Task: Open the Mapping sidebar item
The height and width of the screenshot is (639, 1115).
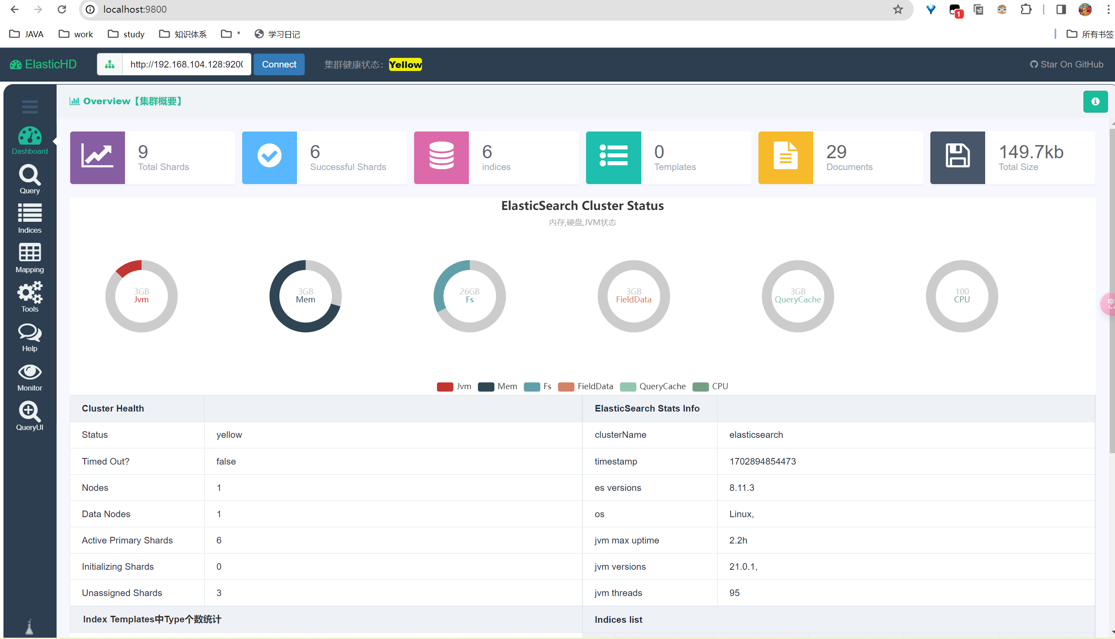Action: (30, 258)
